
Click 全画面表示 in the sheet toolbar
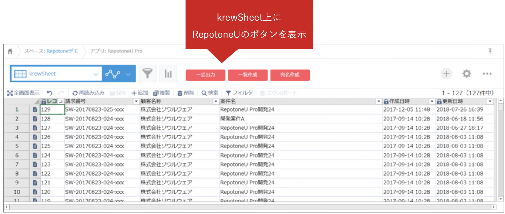[x=23, y=93]
